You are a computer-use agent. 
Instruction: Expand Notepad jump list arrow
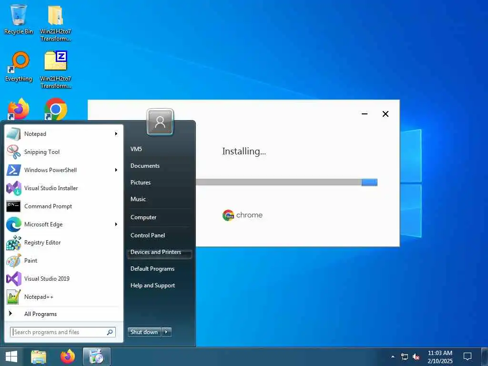pyautogui.click(x=116, y=134)
